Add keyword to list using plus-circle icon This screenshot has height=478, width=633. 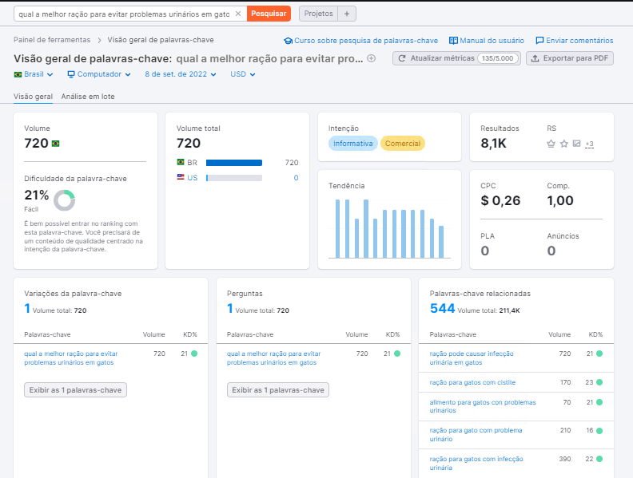pos(372,58)
